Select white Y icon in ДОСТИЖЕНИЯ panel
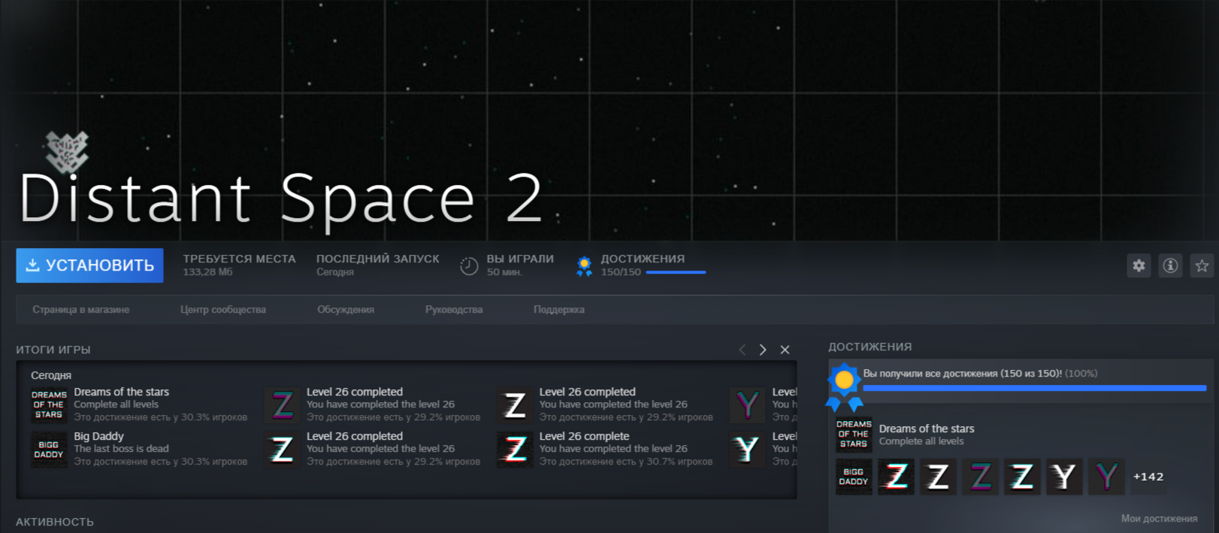The width and height of the screenshot is (1219, 533). [1064, 477]
